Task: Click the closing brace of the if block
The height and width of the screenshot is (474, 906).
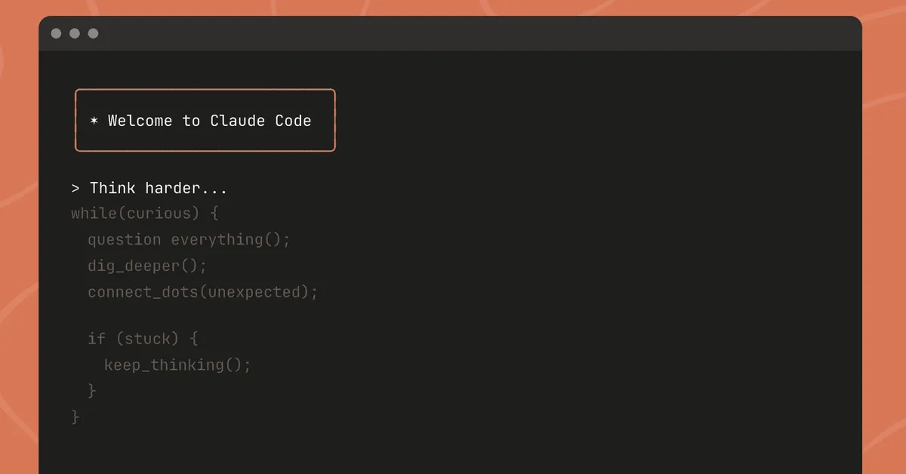Action: [x=92, y=390]
